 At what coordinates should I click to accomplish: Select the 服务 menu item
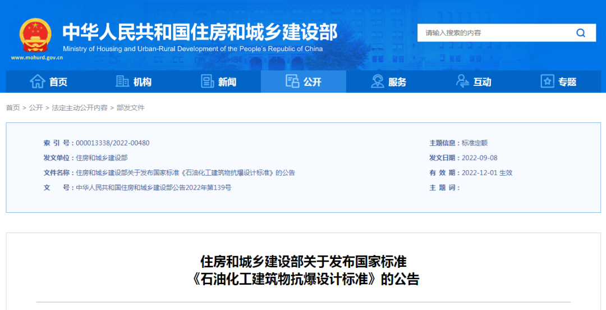[397, 82]
